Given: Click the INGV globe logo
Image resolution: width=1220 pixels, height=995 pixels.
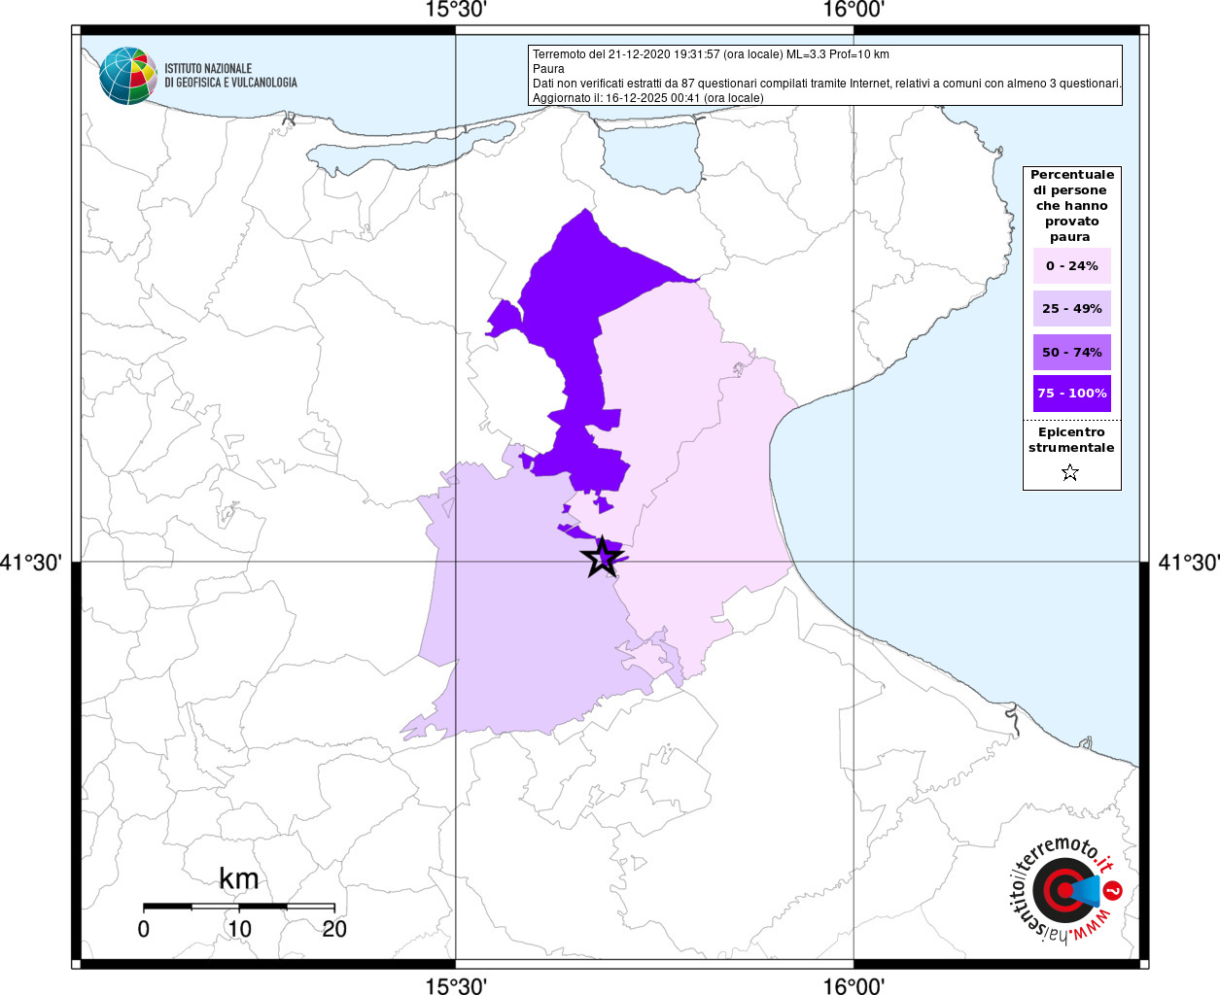Looking at the screenshot, I should pyautogui.click(x=127, y=76).
